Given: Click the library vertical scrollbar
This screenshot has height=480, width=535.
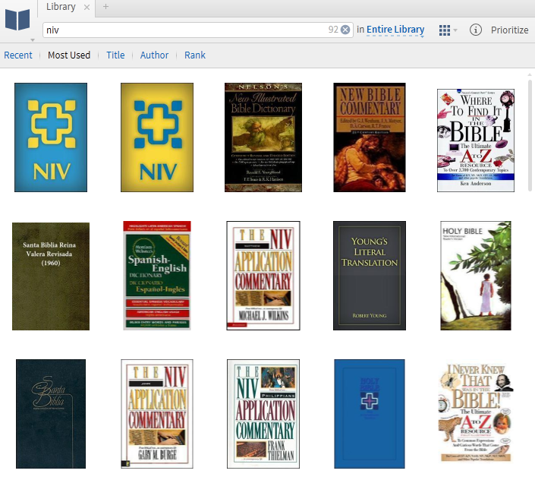Looking at the screenshot, I should click(530, 135).
